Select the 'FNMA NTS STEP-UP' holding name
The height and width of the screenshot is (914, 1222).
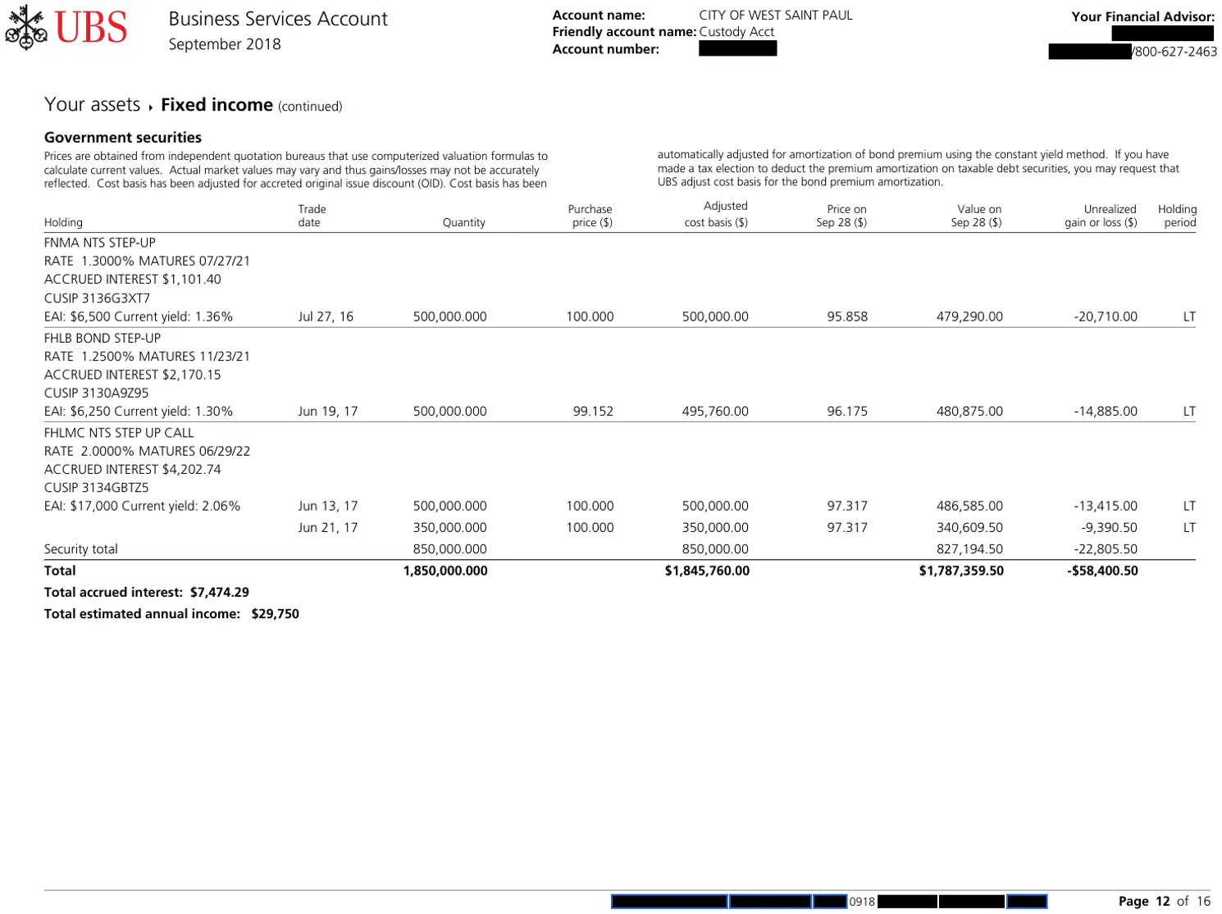[x=100, y=243]
